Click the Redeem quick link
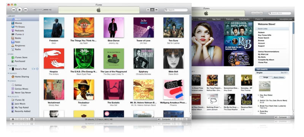Viewport: 304px width, 137px height. [x=261, y=33]
